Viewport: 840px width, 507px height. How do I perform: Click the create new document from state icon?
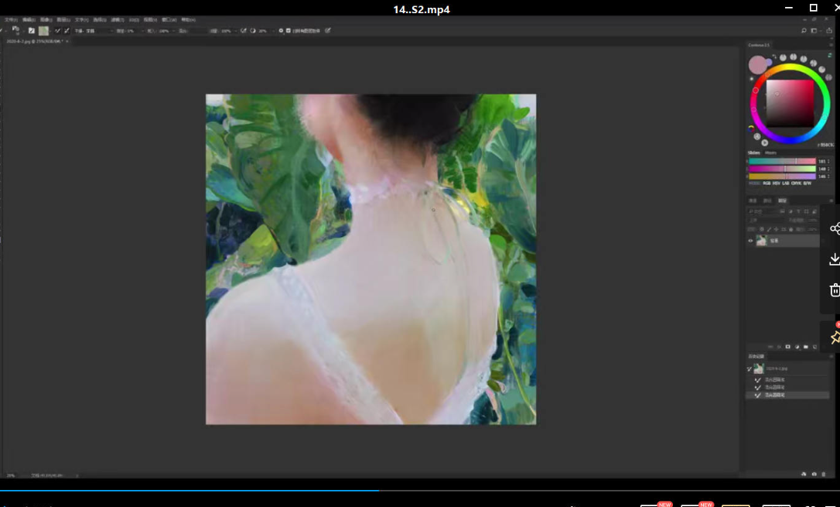(804, 474)
